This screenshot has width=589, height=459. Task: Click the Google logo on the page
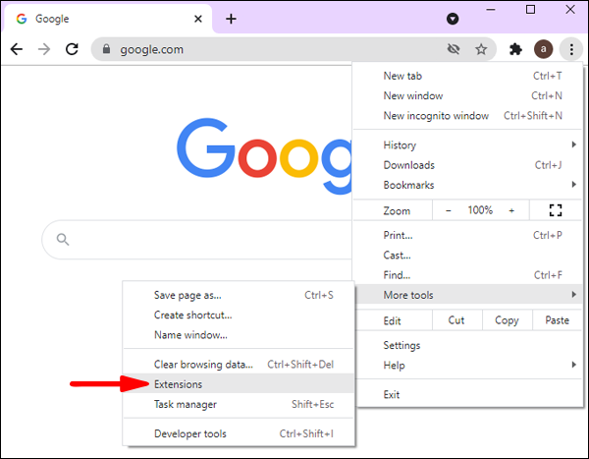pyautogui.click(x=264, y=155)
